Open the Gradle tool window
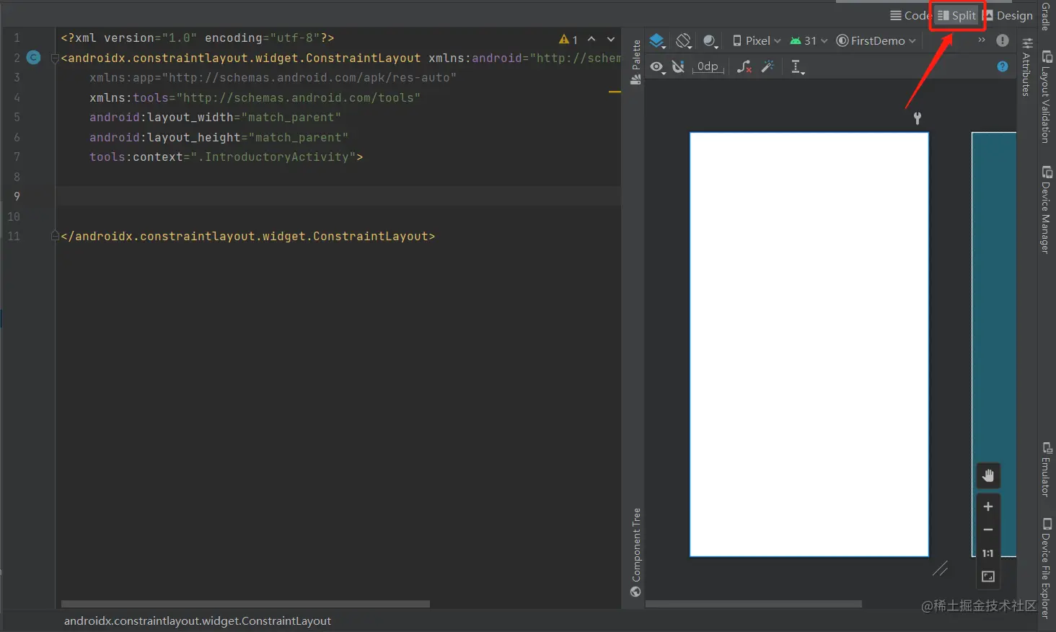 pos(1046,16)
